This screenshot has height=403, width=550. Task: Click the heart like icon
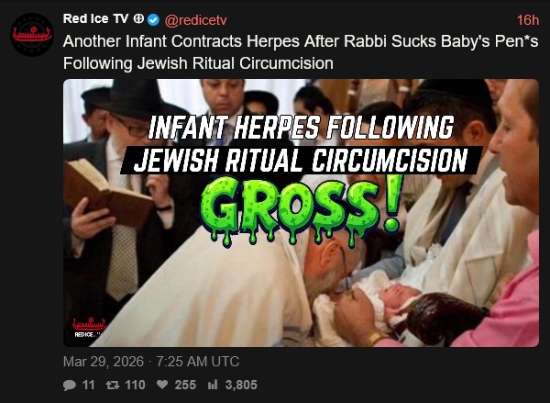tap(162, 385)
